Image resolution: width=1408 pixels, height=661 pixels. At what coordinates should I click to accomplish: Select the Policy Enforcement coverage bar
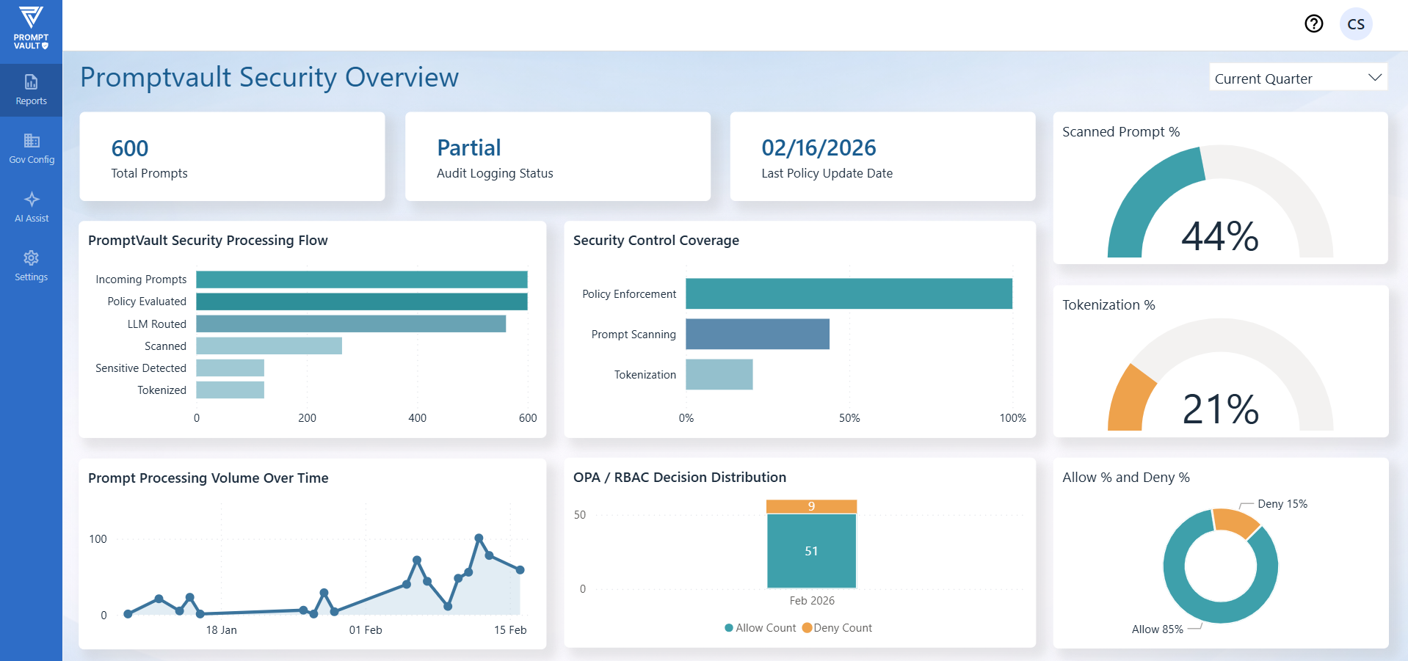pos(849,293)
